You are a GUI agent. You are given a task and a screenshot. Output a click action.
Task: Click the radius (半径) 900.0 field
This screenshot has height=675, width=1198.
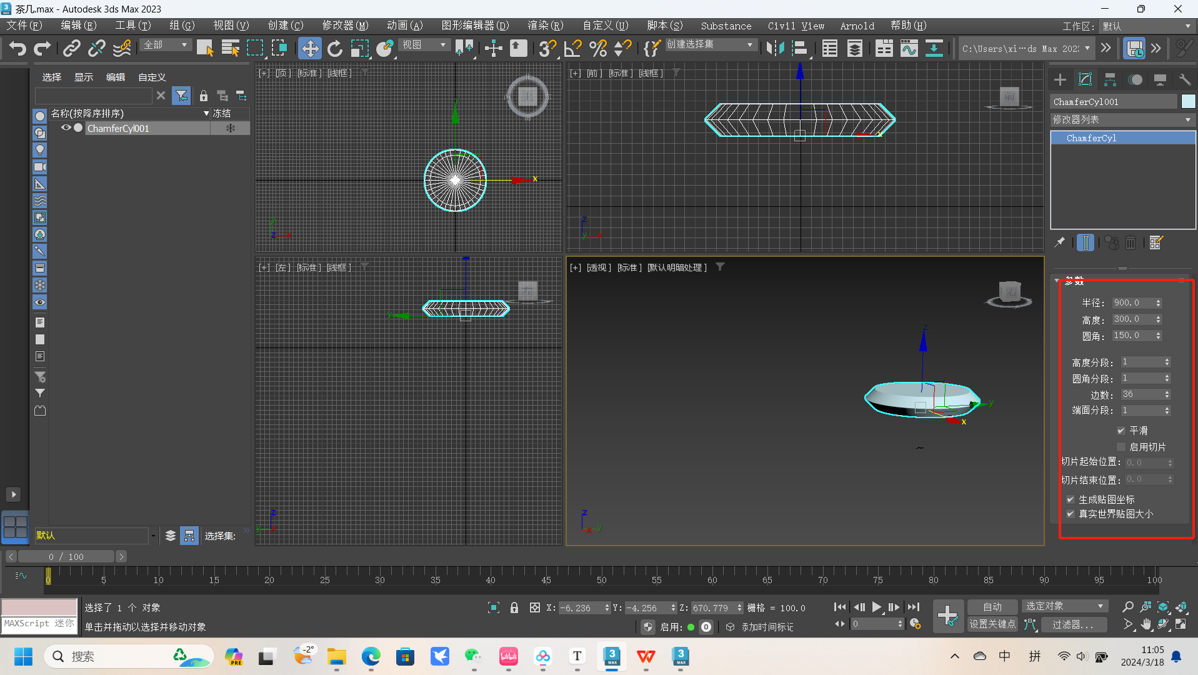click(1132, 302)
